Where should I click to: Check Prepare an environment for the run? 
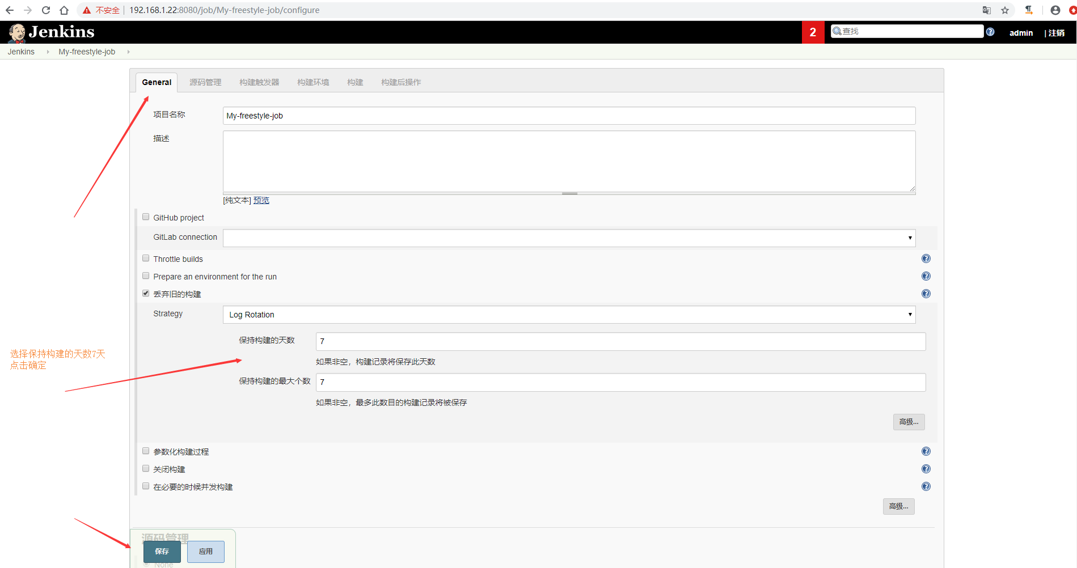point(146,276)
